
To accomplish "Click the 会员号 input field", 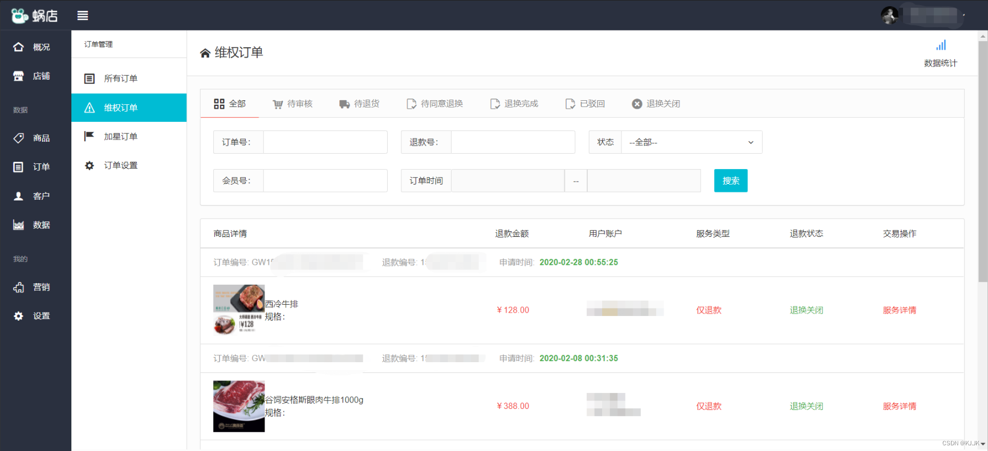I will [x=325, y=181].
